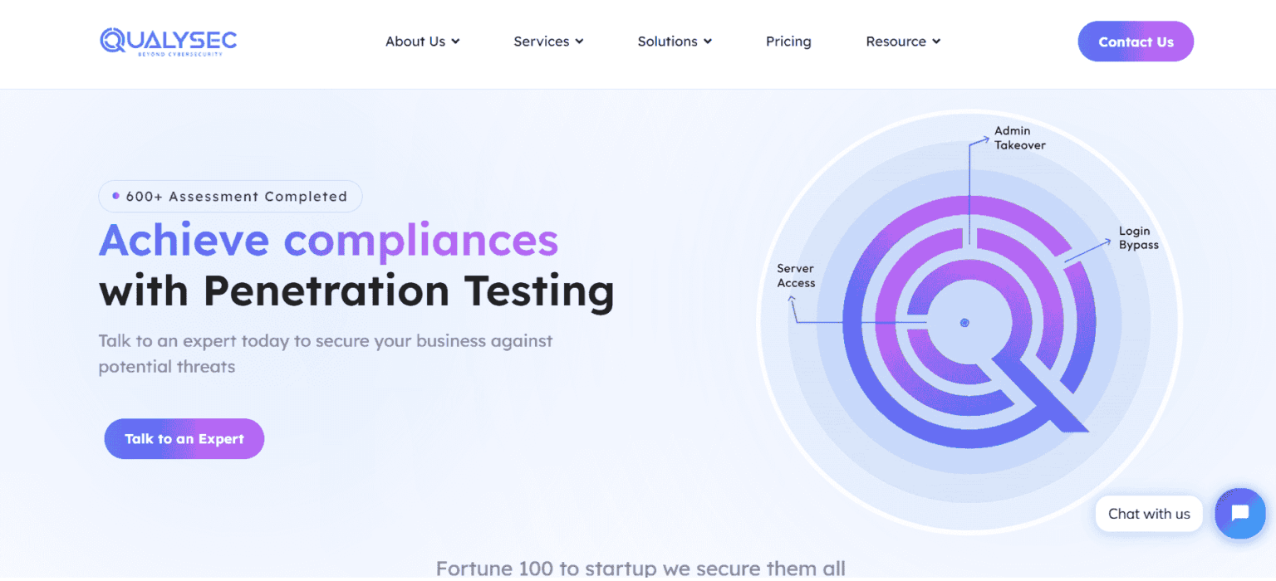The image size is (1276, 581).
Task: Click the Qualysec logo
Action: tap(168, 40)
